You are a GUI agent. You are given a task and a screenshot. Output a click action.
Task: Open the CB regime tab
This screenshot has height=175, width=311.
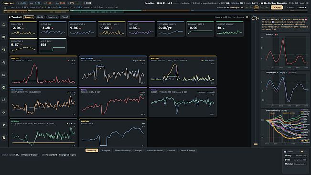point(106,151)
